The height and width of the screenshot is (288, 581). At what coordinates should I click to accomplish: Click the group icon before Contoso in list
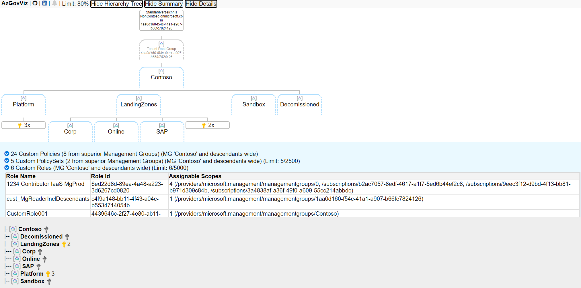click(x=13, y=229)
